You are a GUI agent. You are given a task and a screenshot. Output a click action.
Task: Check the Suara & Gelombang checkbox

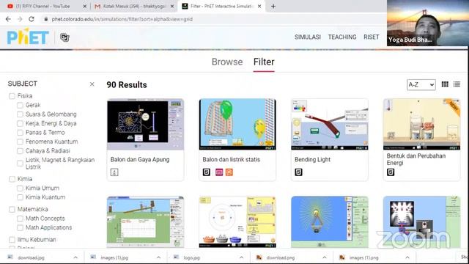coord(20,114)
